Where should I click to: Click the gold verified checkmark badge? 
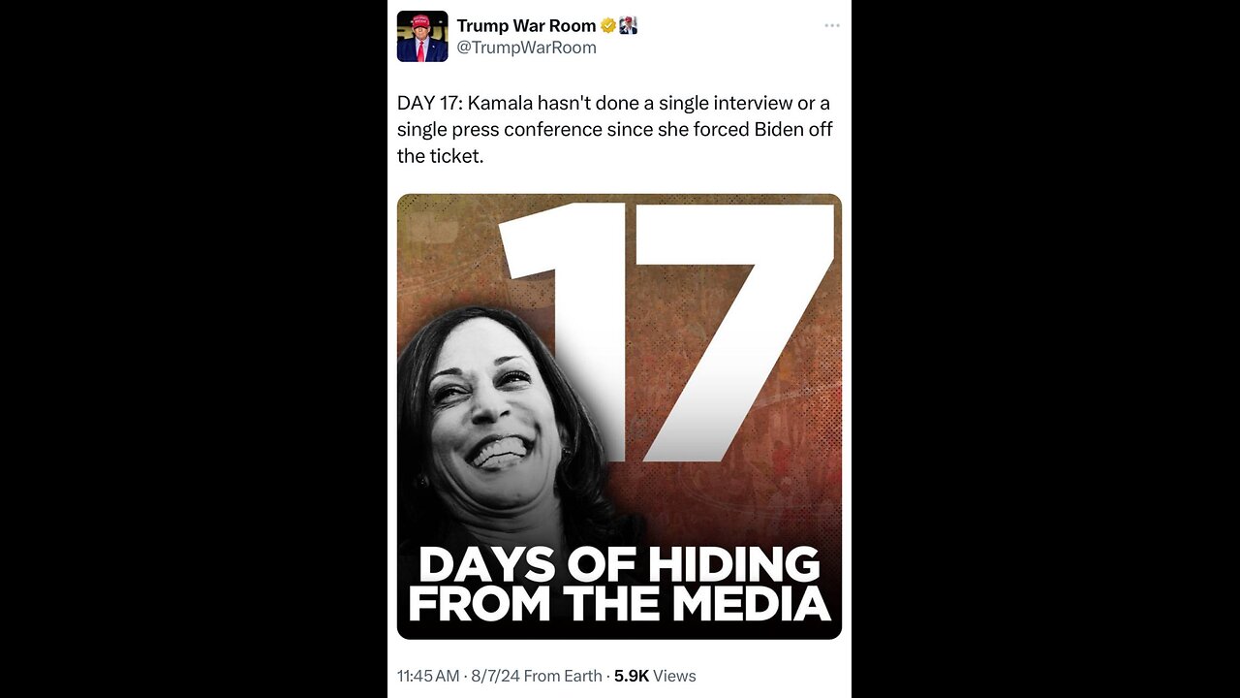pyautogui.click(x=608, y=26)
